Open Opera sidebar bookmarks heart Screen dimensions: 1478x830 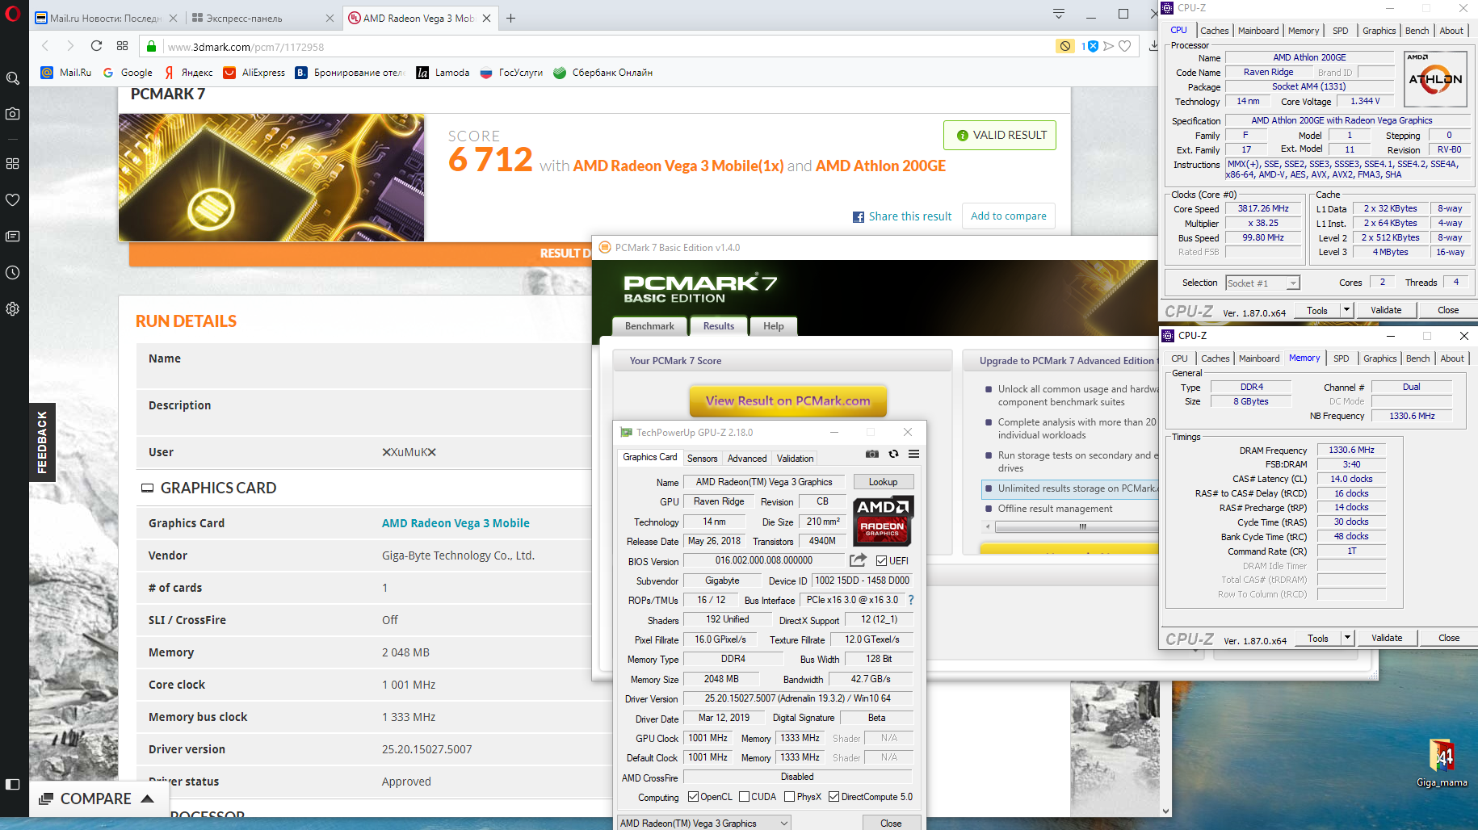pos(13,199)
